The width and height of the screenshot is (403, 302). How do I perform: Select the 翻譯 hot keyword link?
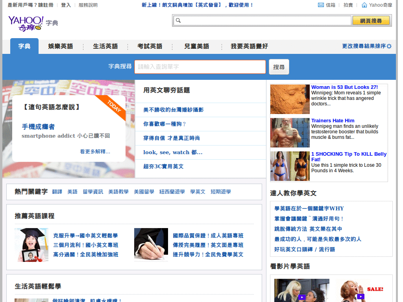pyautogui.click(x=57, y=192)
